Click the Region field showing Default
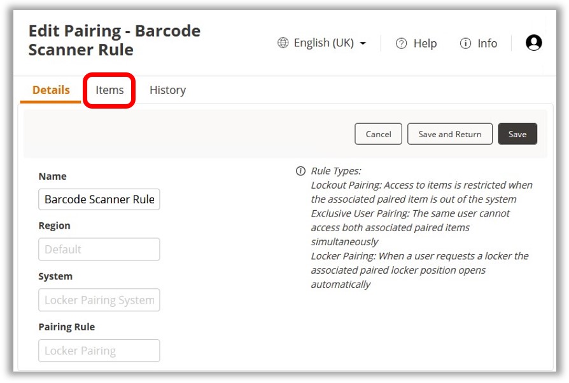 (x=99, y=250)
